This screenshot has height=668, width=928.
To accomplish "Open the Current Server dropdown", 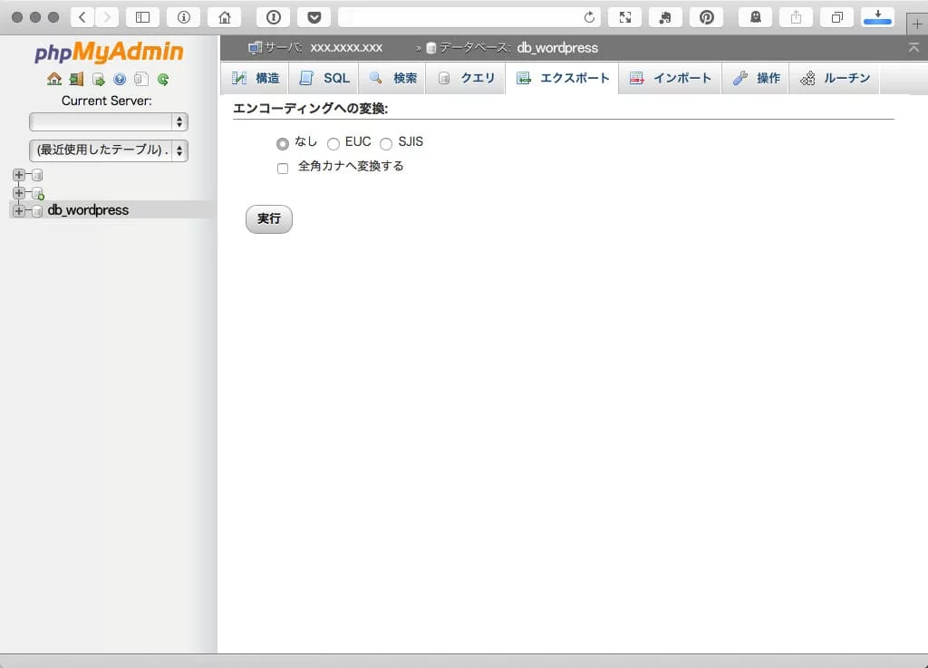I will 109,121.
